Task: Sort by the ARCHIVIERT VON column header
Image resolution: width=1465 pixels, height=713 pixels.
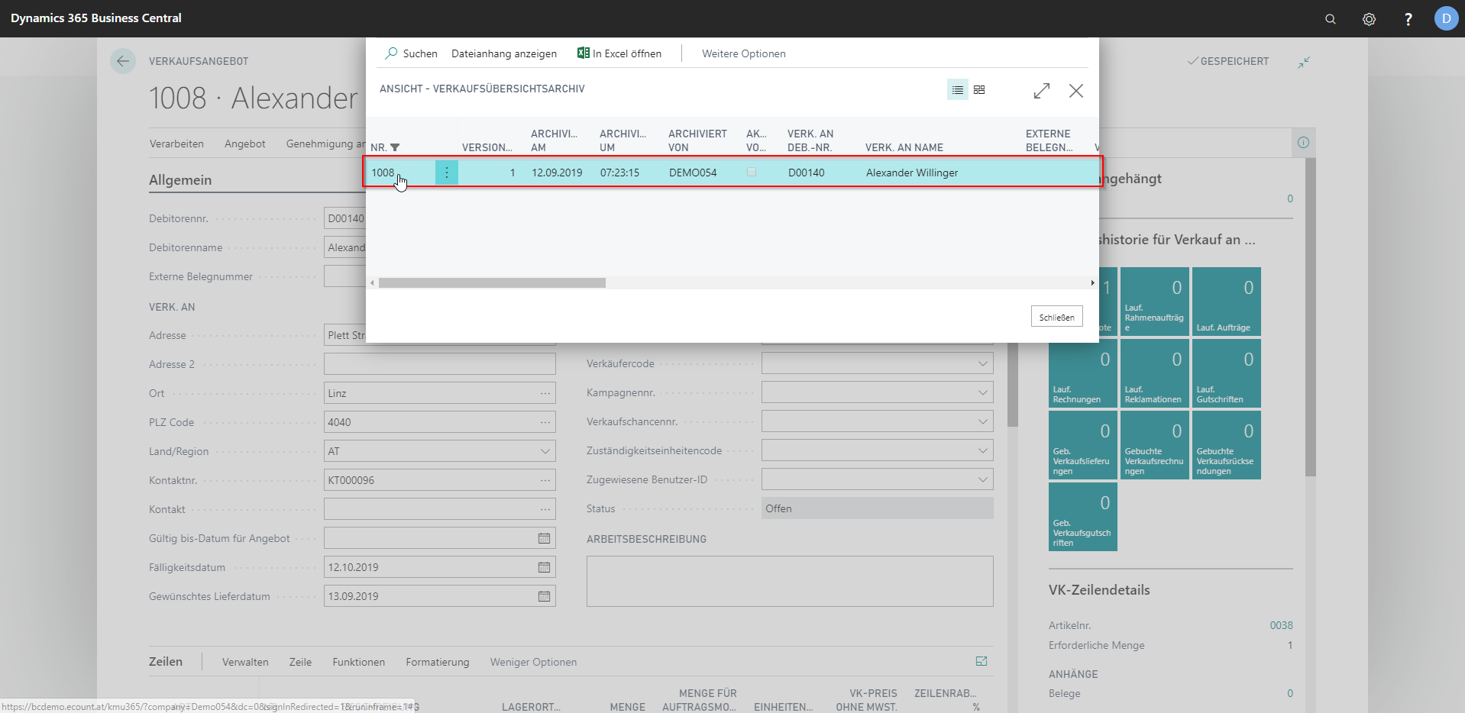Action: [697, 140]
